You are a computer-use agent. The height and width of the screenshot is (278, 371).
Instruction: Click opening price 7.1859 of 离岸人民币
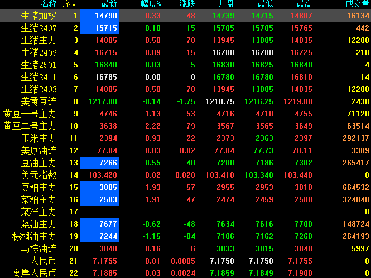click(222, 274)
